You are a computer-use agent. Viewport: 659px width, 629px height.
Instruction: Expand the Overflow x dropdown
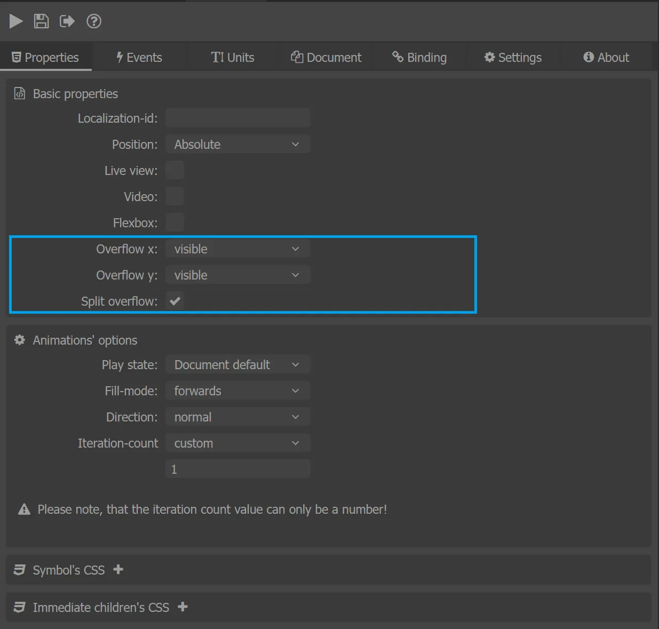pos(237,249)
